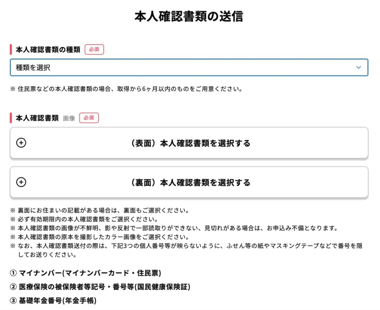
Task: Click the note 裏面にお住まいの記載がある場合
Action: click(x=99, y=210)
